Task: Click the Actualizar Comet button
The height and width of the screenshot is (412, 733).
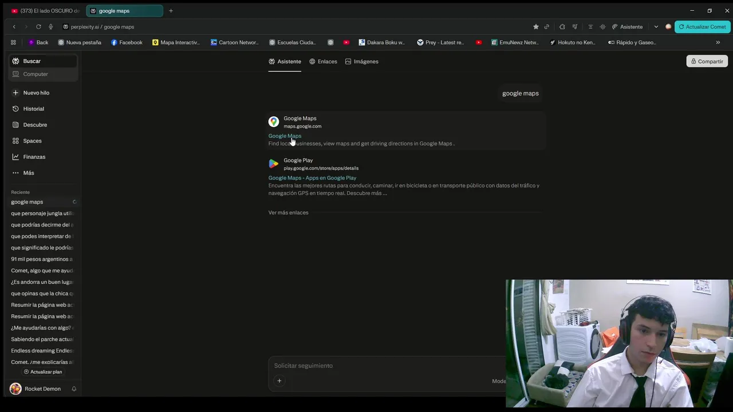Action: click(x=703, y=27)
